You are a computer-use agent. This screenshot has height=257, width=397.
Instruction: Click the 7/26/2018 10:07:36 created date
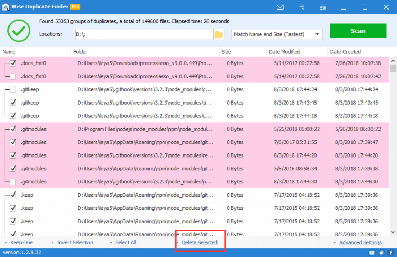coord(358,63)
